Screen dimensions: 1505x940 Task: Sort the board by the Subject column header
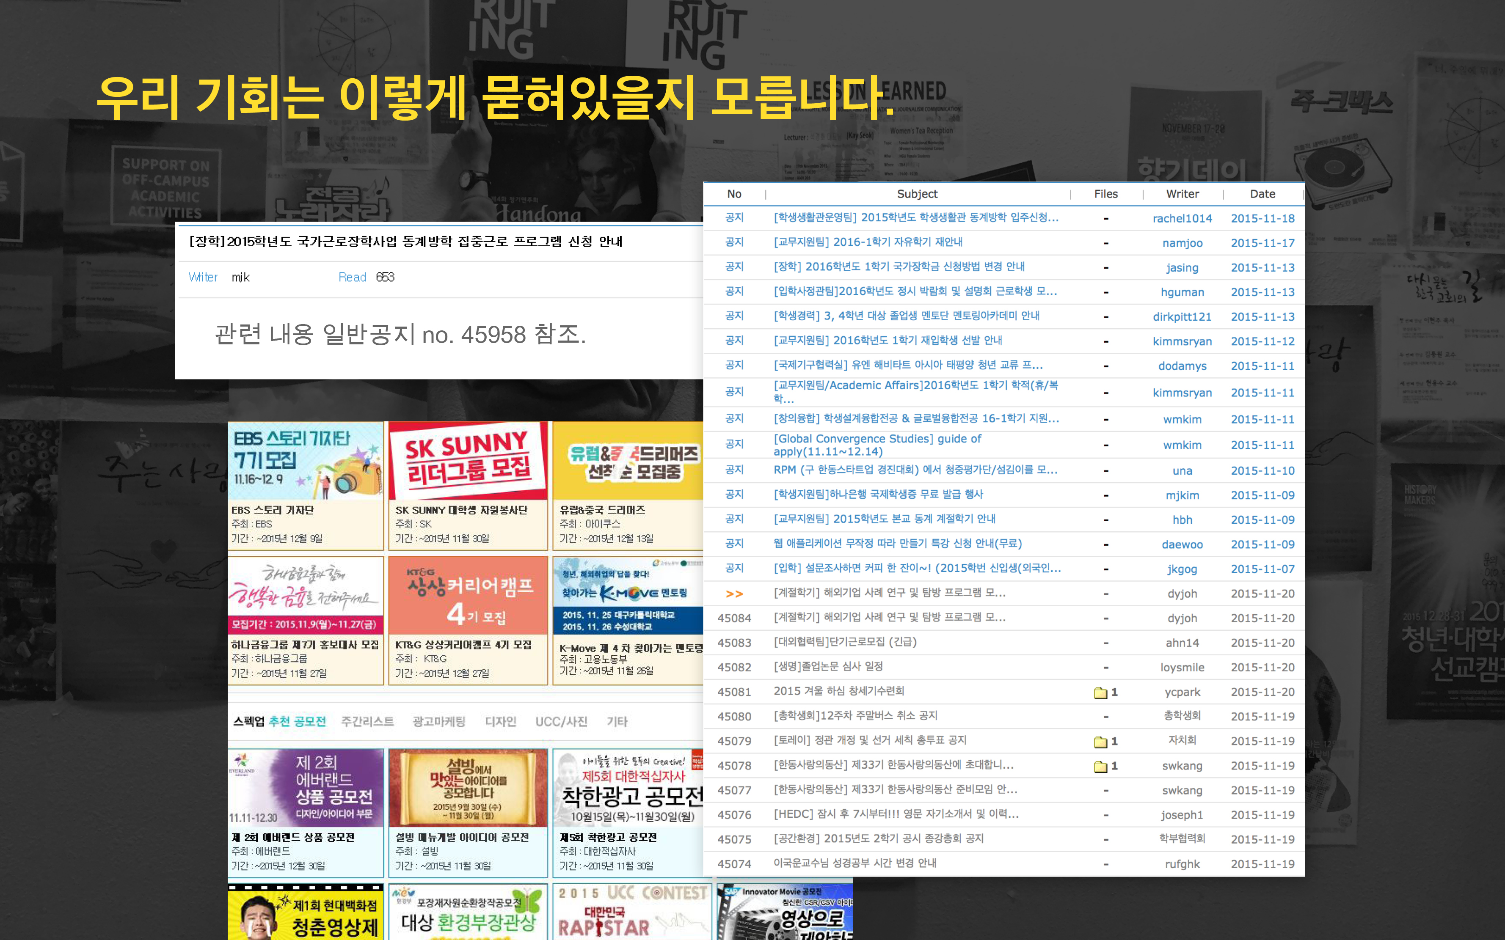pyautogui.click(x=917, y=194)
